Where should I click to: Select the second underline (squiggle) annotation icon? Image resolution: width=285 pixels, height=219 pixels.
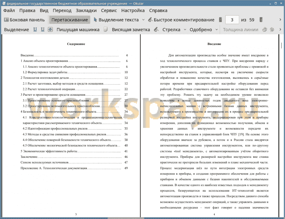42,29
